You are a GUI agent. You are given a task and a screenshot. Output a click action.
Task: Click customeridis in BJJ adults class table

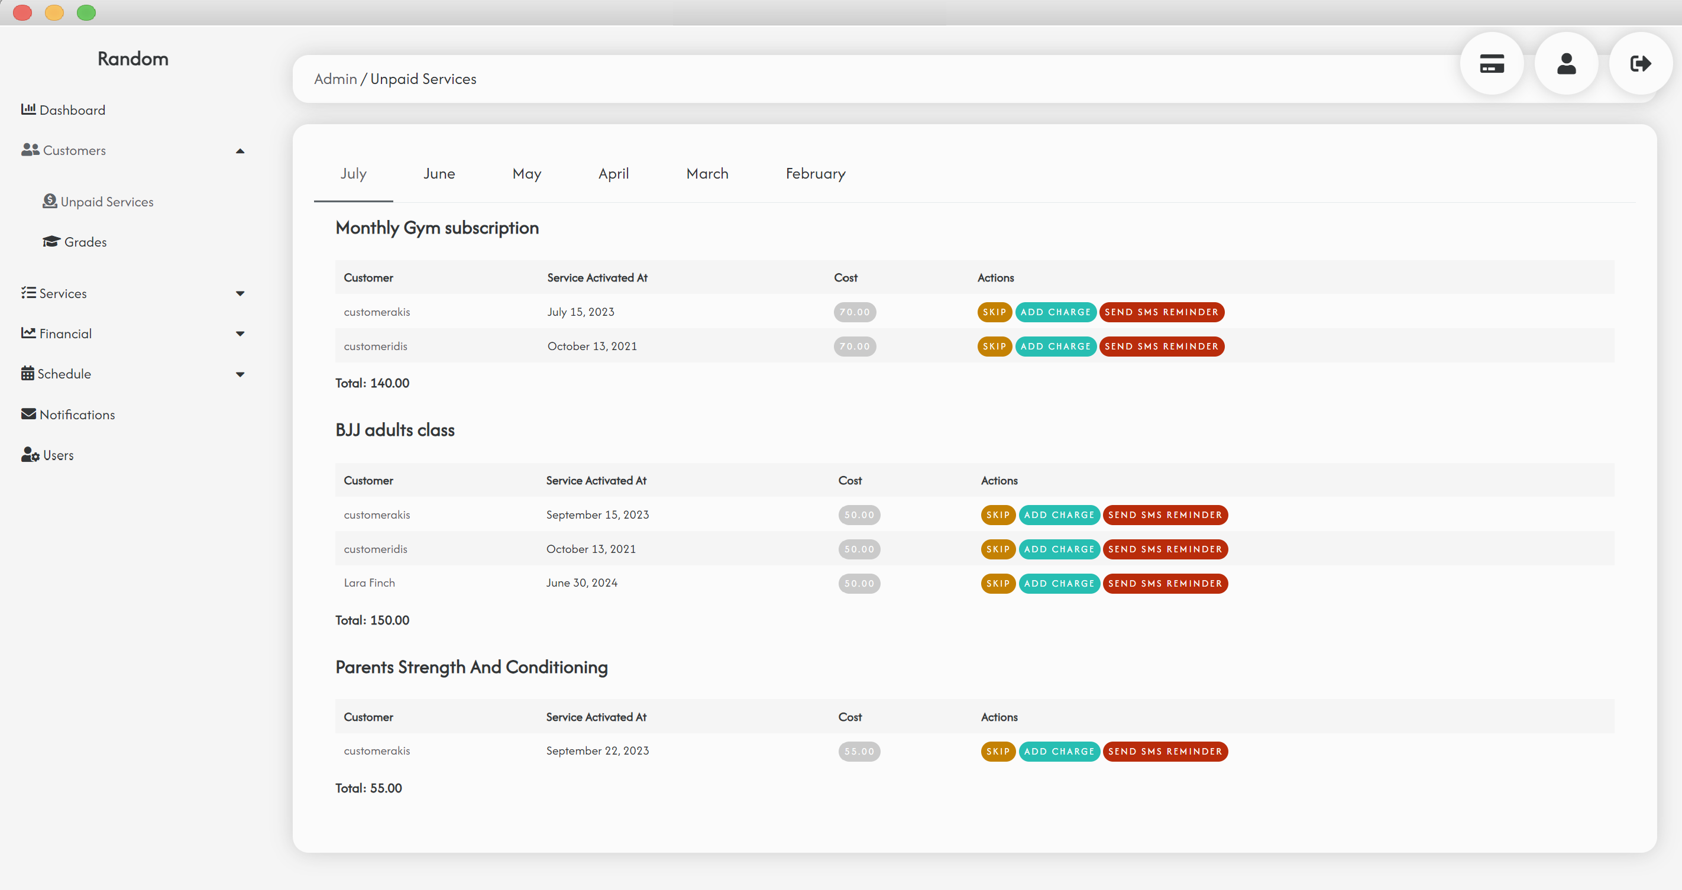click(376, 549)
